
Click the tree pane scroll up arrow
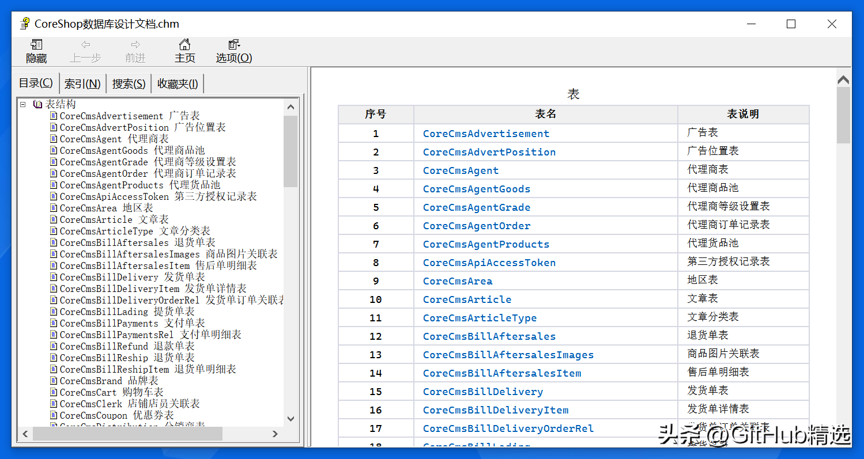290,107
